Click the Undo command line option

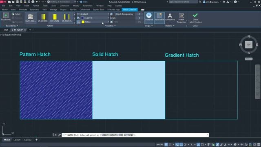(x=121, y=135)
